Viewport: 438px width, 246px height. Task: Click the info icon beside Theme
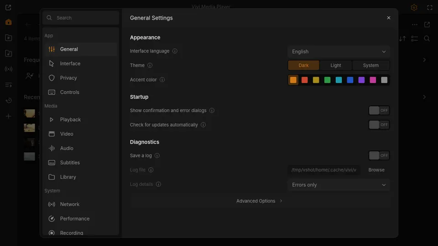[150, 65]
